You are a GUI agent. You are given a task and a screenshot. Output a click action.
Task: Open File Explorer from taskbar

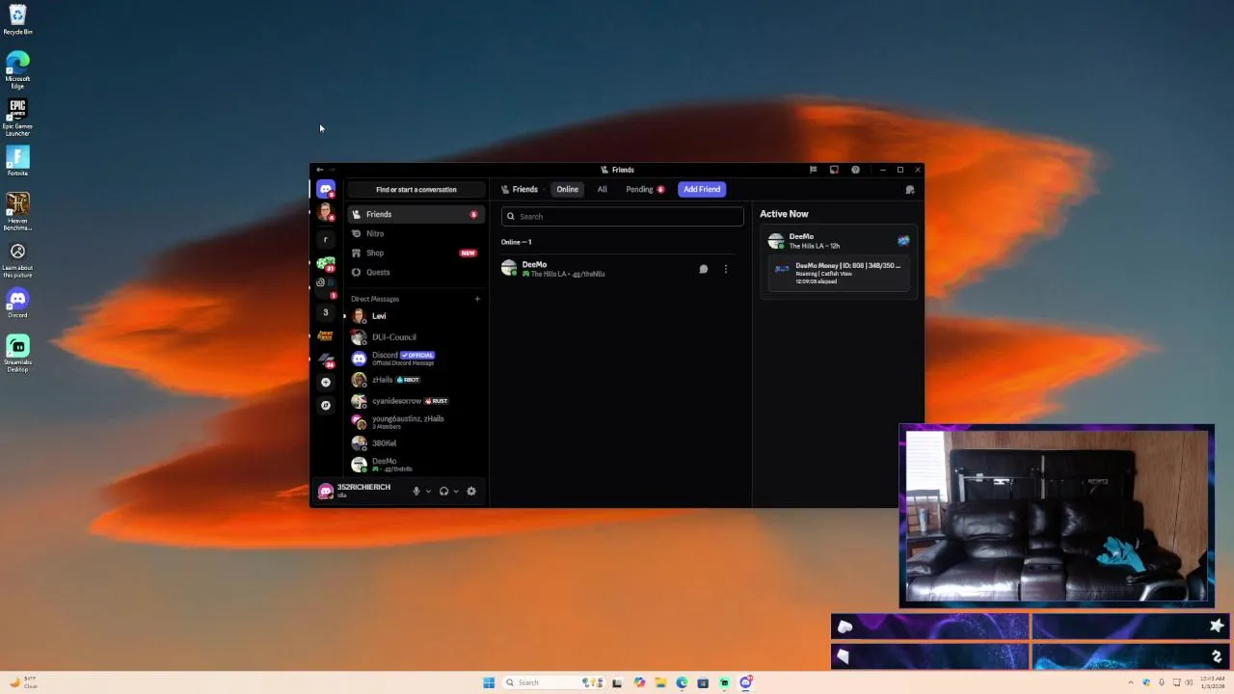pos(660,682)
